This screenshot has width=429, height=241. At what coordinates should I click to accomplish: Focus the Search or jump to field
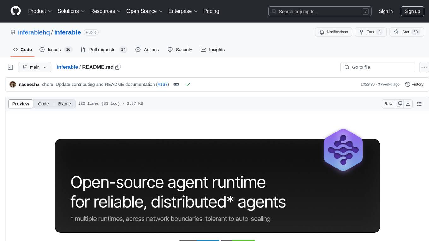[x=320, y=11]
